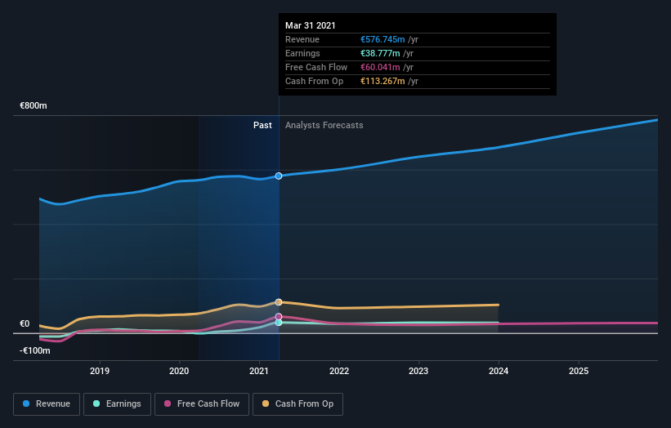This screenshot has height=428, width=671.
Task: Toggle Cash From Op legend button
Action: point(297,404)
